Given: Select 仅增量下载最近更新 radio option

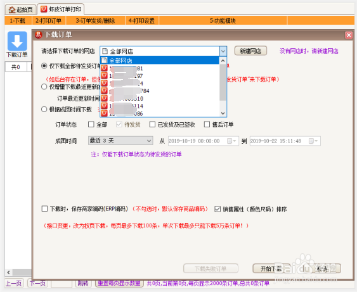Looking at the screenshot, I should click(44, 87).
